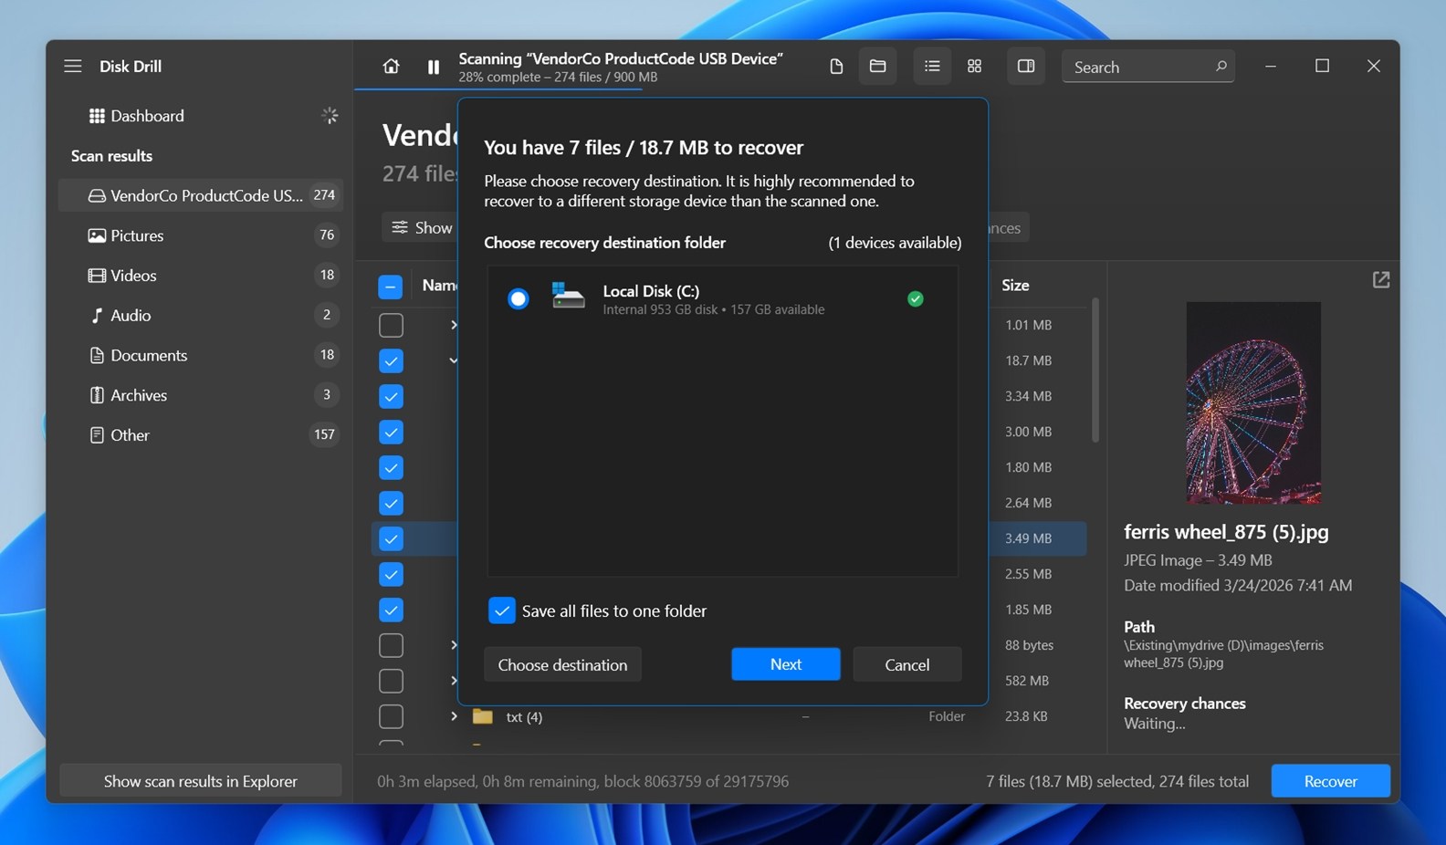Open preview in external window icon
This screenshot has height=845, width=1446.
tap(1381, 280)
